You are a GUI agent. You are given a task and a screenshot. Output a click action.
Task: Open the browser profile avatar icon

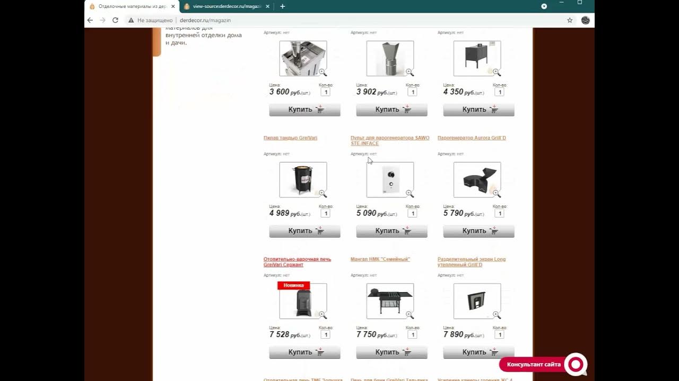pyautogui.click(x=585, y=20)
